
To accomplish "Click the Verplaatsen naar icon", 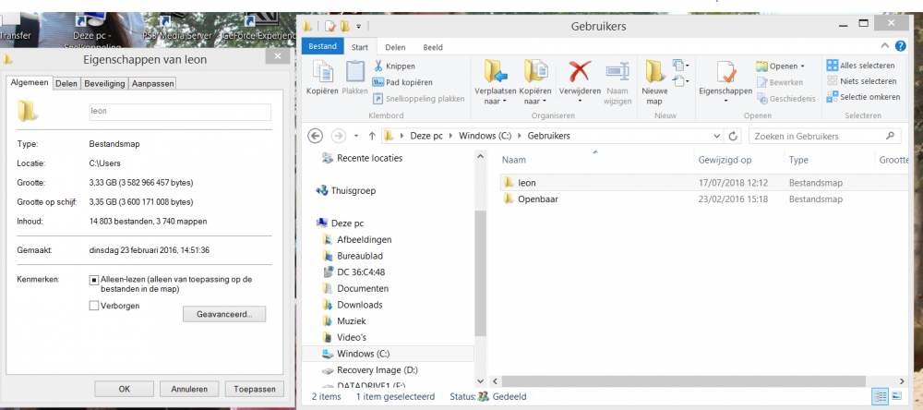I will (x=495, y=72).
